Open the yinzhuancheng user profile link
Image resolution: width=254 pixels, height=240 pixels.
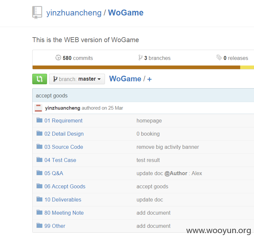[x=74, y=13]
